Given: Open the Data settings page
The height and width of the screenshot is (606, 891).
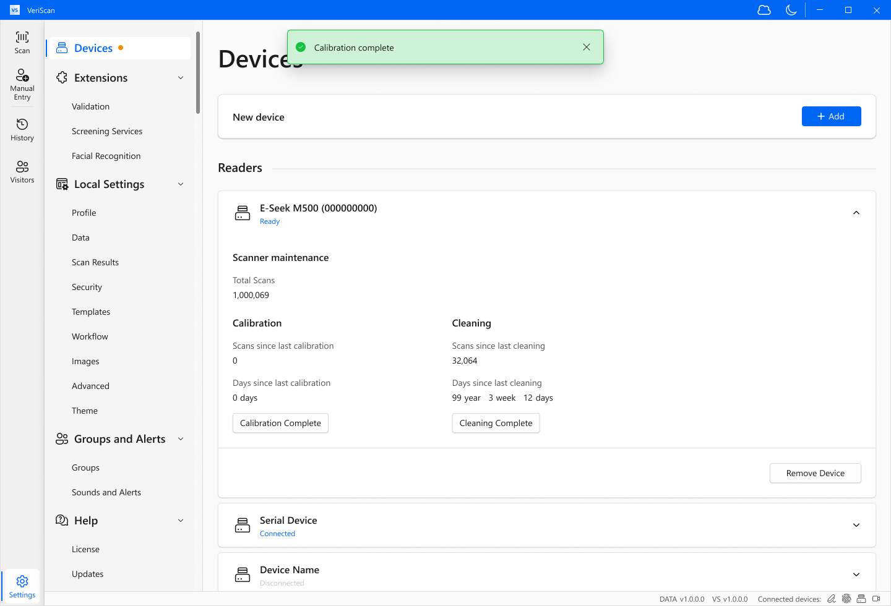Looking at the screenshot, I should pos(80,237).
